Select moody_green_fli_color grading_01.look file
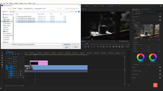The width and height of the screenshot is (163, 91). coord(26,18)
